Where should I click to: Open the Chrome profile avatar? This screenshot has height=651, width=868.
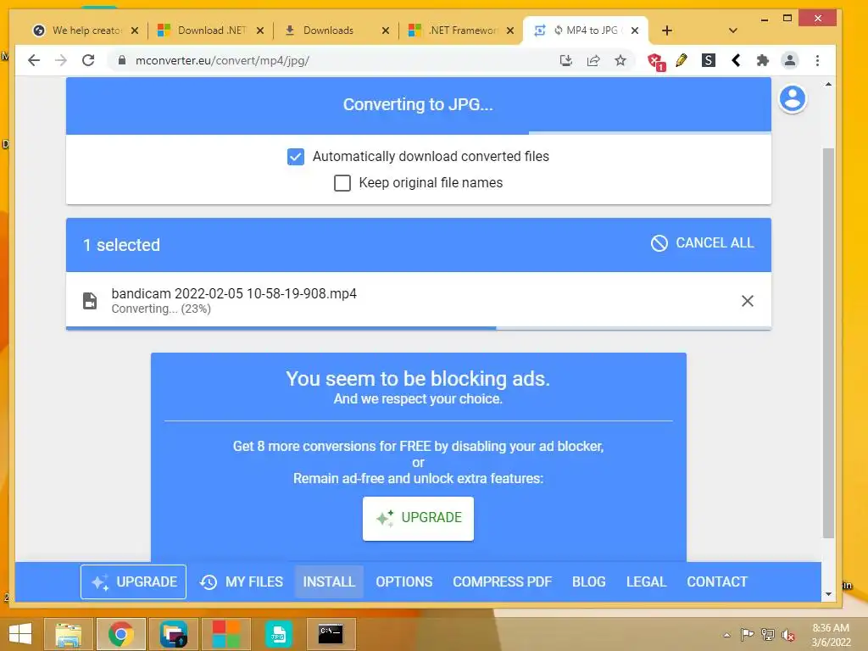(x=790, y=60)
